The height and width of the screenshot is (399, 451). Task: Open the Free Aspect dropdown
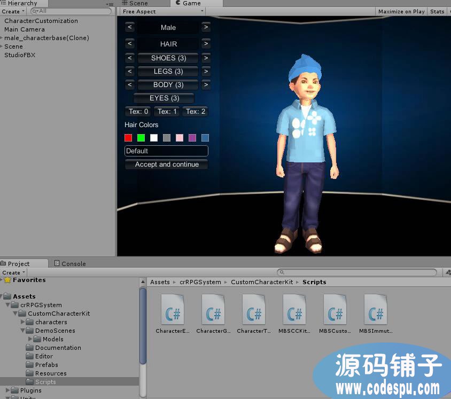coord(163,12)
